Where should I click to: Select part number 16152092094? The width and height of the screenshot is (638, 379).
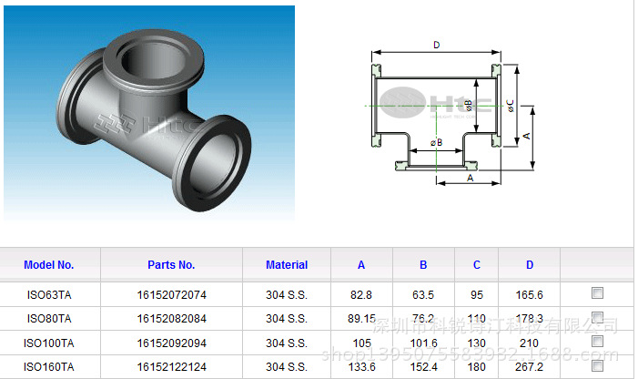click(171, 343)
